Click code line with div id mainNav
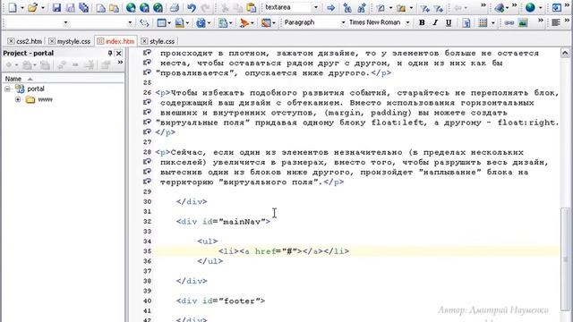Image resolution: width=573 pixels, height=322 pixels. (x=223, y=222)
